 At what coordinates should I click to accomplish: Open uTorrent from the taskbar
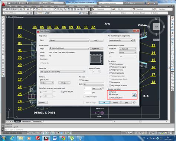tap(72, 138)
